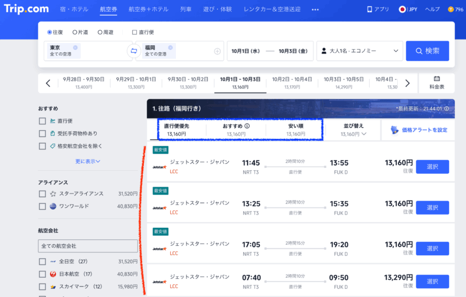Open the アプリ phone icon link
The image size is (466, 297).
[x=369, y=9]
